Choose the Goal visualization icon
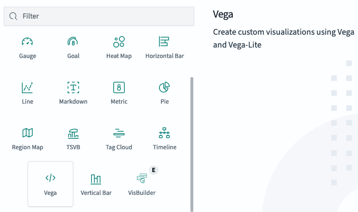358x212 pixels. 73,42
